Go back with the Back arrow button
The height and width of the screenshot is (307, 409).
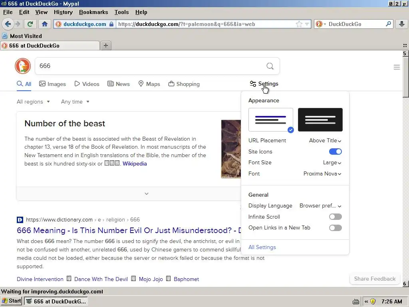click(x=8, y=24)
